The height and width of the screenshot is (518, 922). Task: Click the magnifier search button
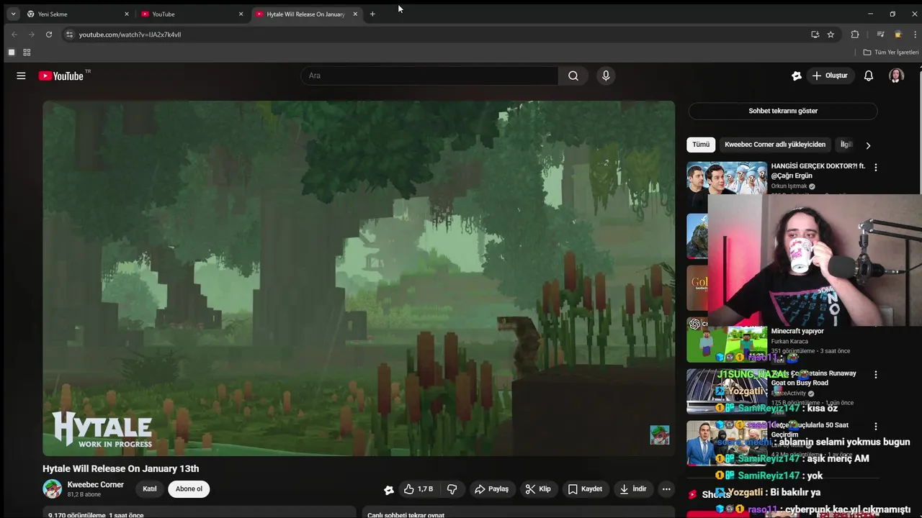pos(573,76)
